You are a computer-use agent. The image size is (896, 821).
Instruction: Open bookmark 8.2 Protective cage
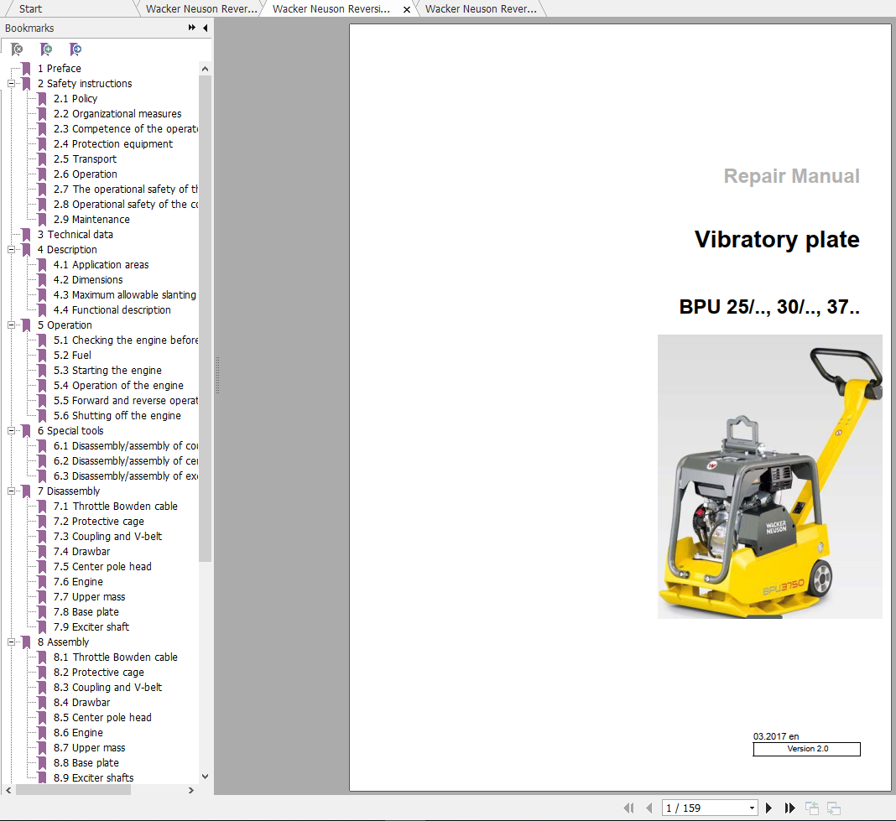tap(99, 673)
